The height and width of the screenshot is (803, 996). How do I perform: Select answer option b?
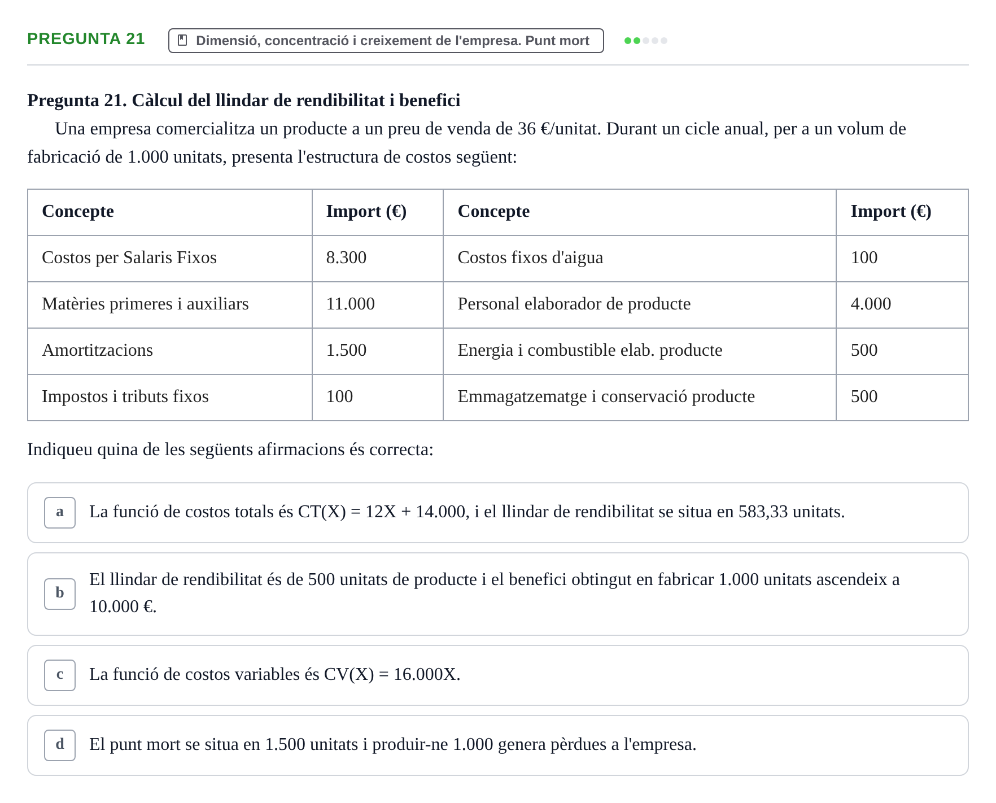click(x=498, y=594)
